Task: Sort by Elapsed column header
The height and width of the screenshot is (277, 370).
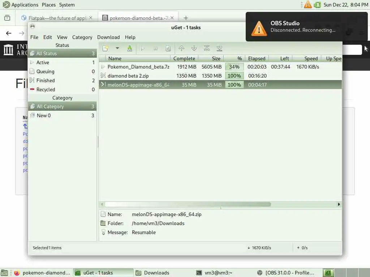Action: 257,58
